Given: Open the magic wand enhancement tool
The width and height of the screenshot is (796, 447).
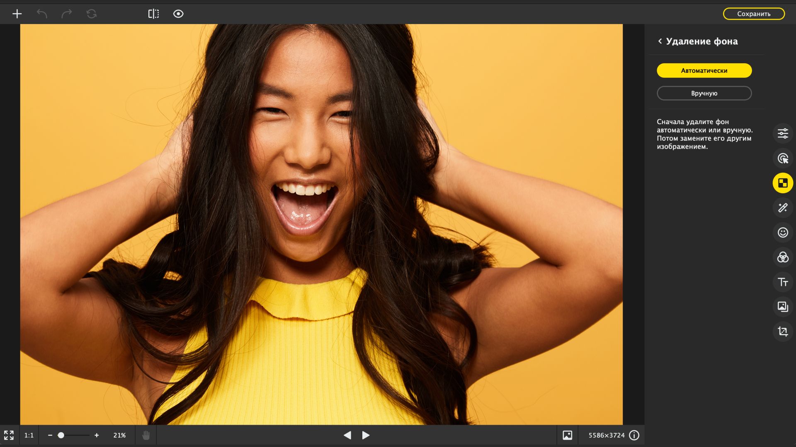Looking at the screenshot, I should point(783,208).
